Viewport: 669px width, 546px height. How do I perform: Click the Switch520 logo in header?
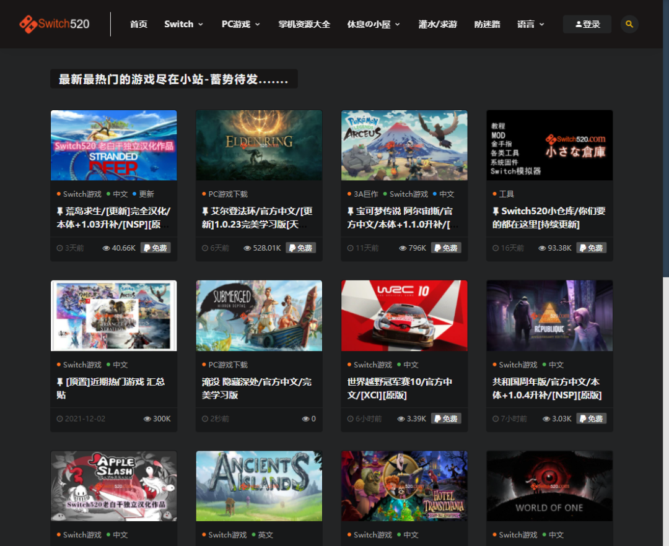(55, 24)
